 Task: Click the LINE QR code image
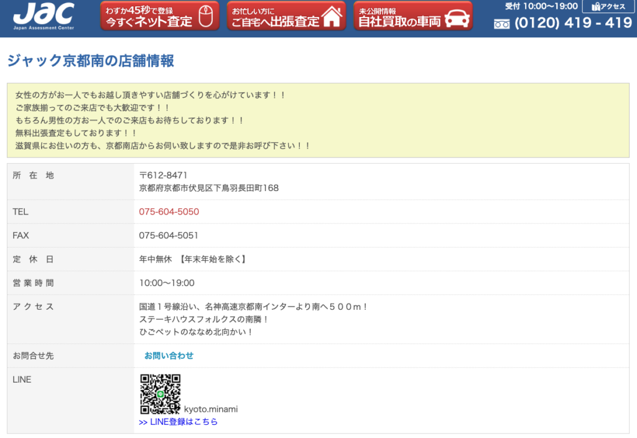[x=160, y=394]
